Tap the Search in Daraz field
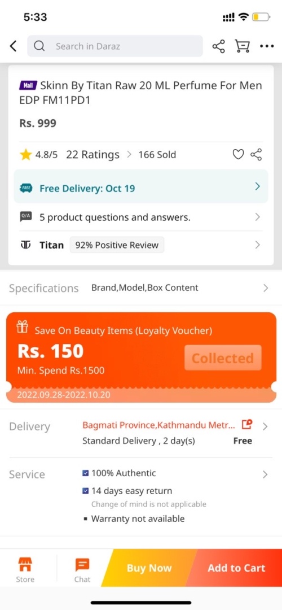282x610 pixels. (115, 46)
